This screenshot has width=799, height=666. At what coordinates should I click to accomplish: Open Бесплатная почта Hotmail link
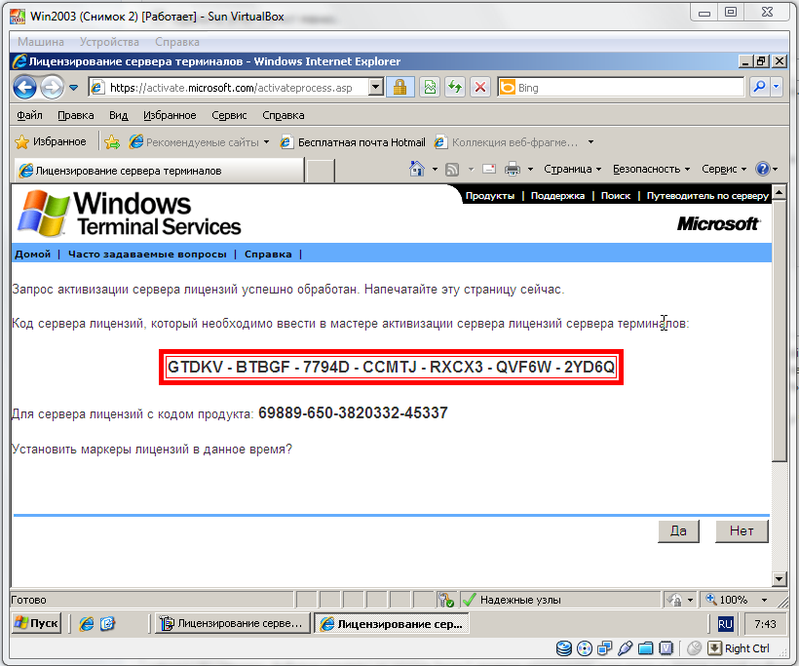coord(353,142)
